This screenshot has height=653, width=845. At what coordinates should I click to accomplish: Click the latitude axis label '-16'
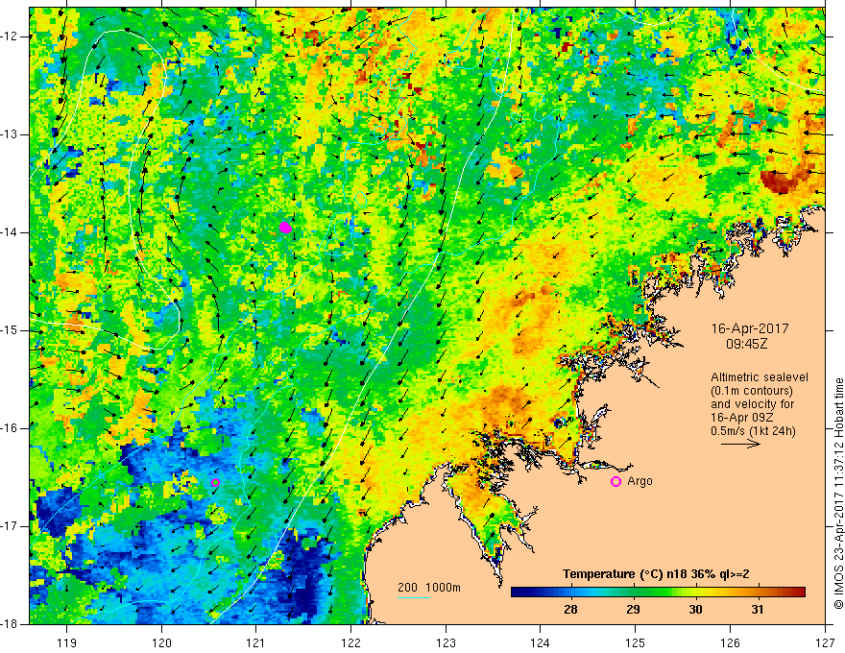tap(10, 428)
